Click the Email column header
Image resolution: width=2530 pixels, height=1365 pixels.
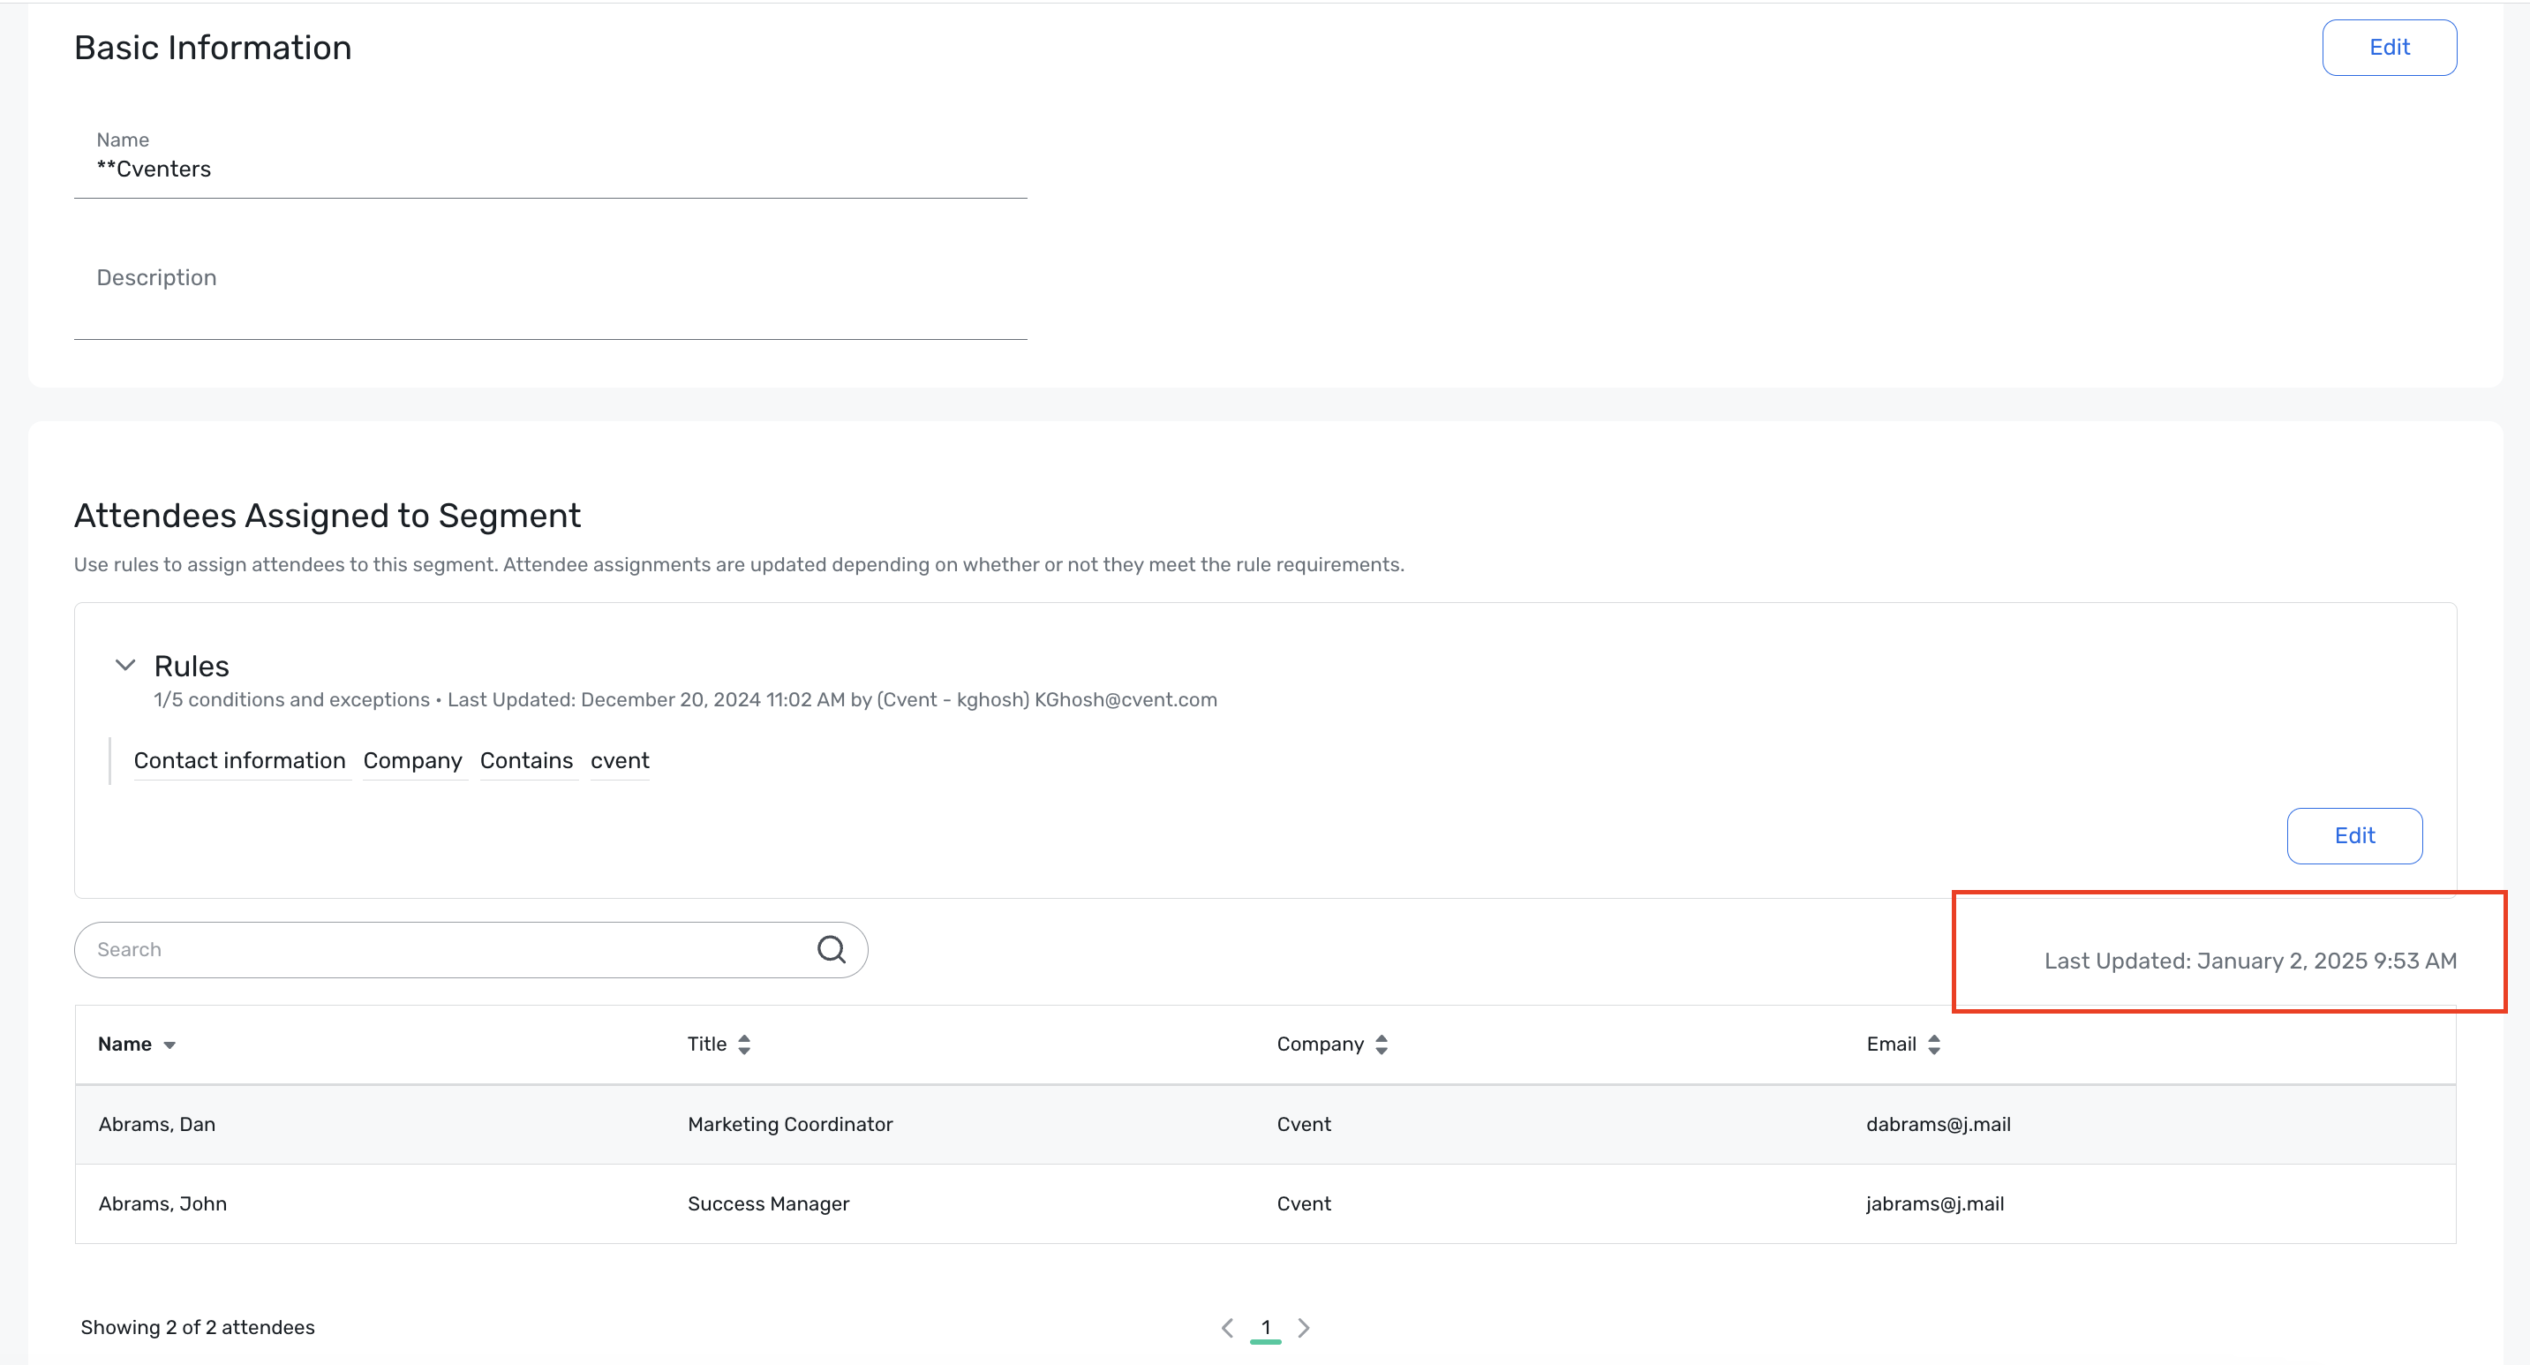pyautogui.click(x=1891, y=1044)
